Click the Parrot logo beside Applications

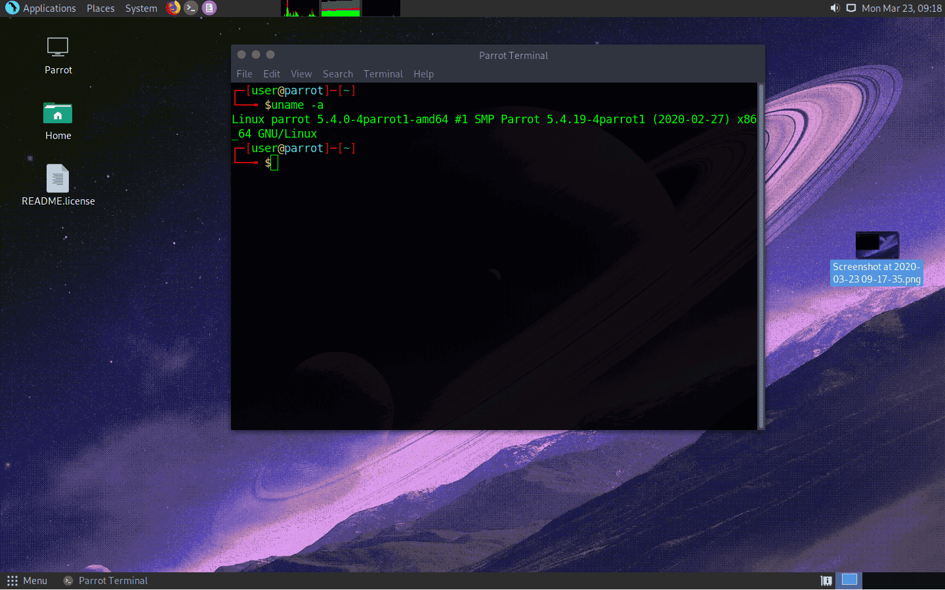coord(12,8)
